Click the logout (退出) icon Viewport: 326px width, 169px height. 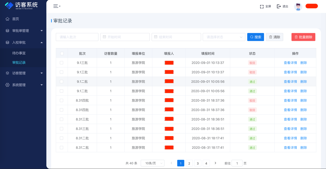coord(279,6)
